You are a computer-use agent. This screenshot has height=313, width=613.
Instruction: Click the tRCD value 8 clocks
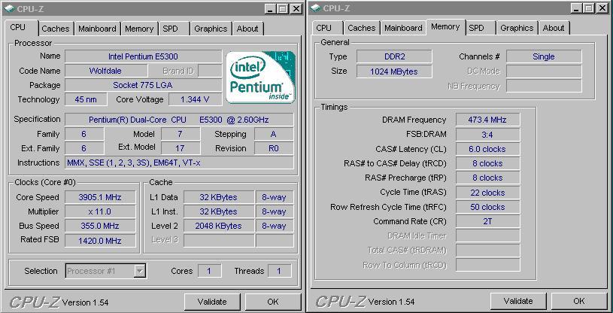(487, 163)
